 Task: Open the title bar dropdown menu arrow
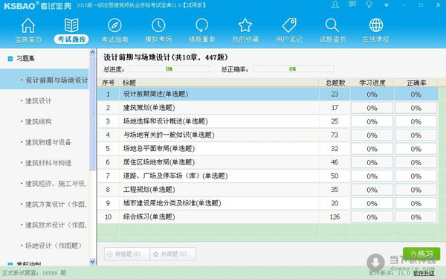[x=387, y=5]
